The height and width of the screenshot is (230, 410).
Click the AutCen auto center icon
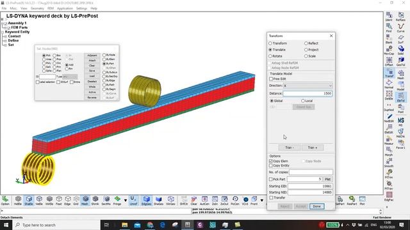[204, 201]
